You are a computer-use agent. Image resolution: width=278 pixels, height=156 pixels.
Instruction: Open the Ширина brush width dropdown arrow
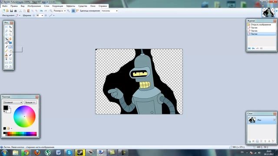tap(42, 16)
